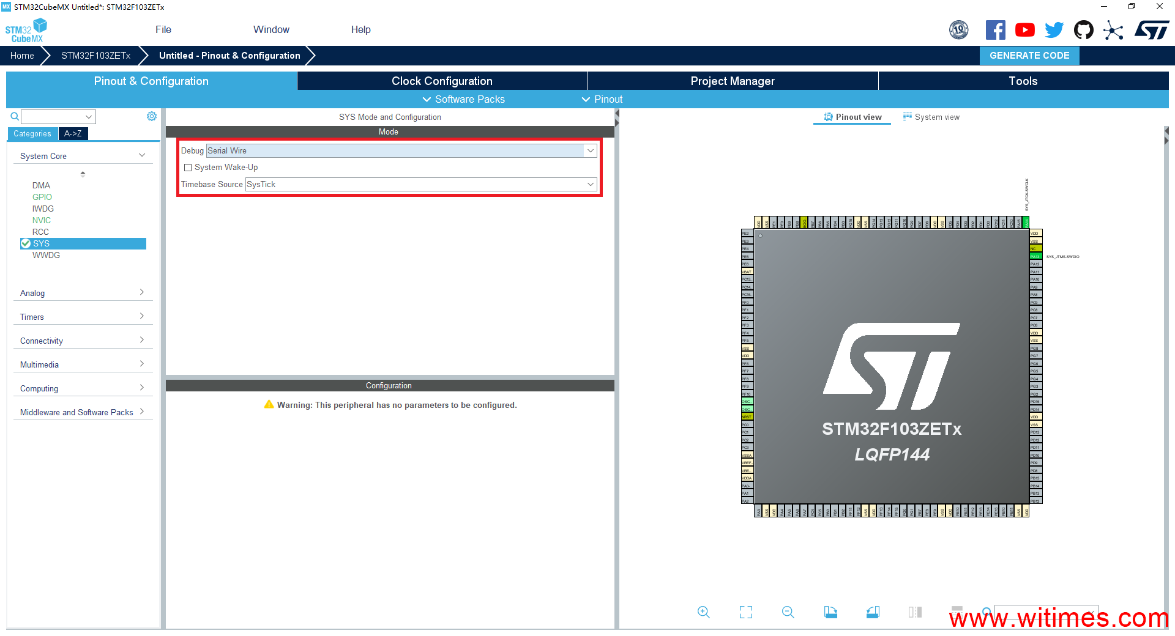Expand Middleware and Software Packs category
Image resolution: width=1175 pixels, height=636 pixels.
(83, 412)
